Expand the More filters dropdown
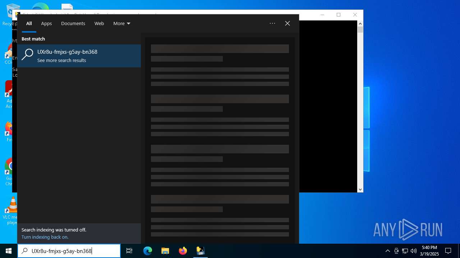 tap(122, 24)
